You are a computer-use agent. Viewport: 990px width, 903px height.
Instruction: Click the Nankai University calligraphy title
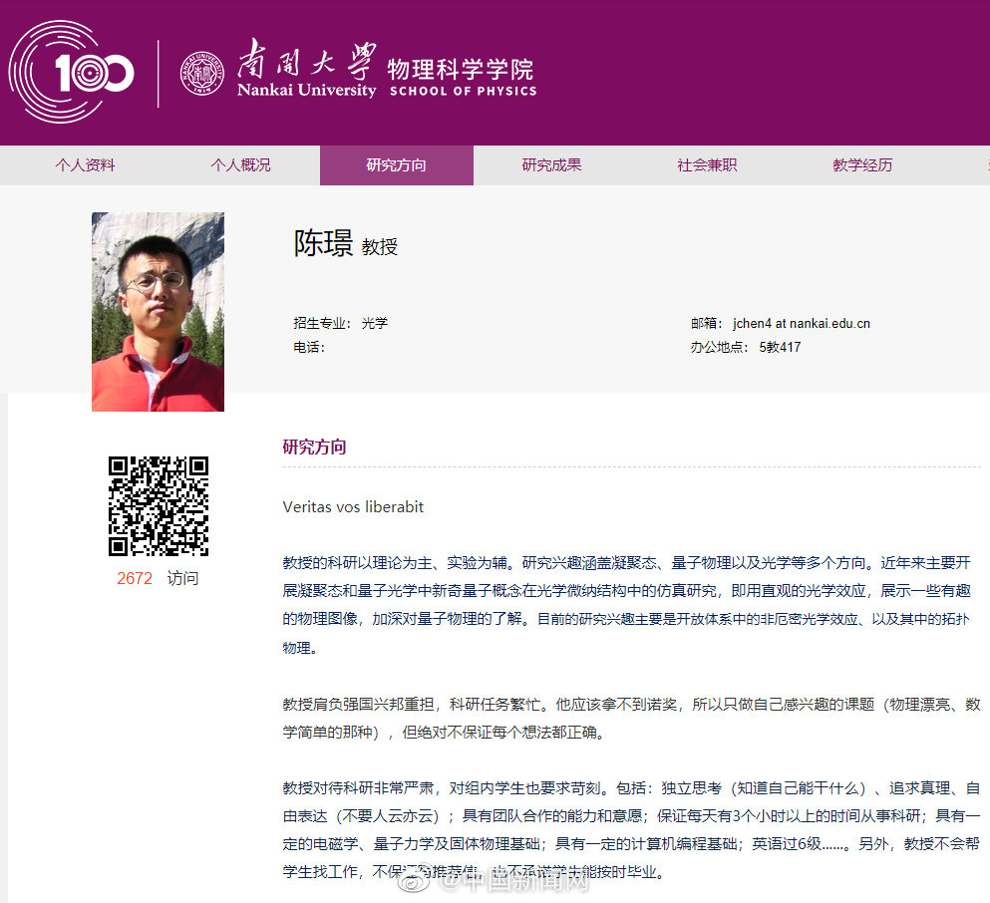tap(307, 68)
